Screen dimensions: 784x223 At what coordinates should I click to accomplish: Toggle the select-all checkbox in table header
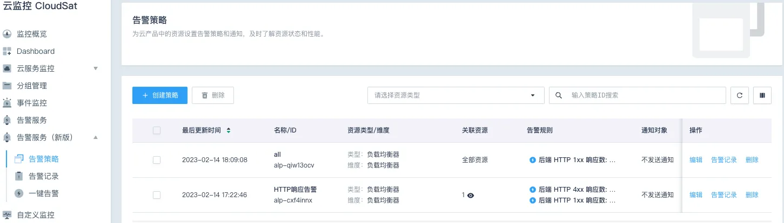coord(157,130)
